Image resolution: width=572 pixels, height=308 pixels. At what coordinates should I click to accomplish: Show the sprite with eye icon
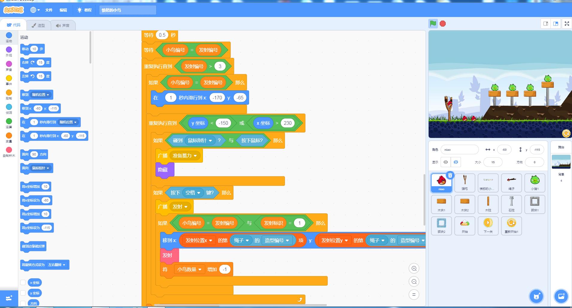click(446, 162)
